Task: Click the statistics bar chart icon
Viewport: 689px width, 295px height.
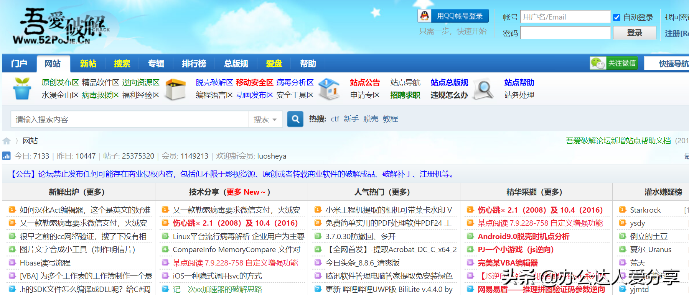Action: click(x=7, y=156)
